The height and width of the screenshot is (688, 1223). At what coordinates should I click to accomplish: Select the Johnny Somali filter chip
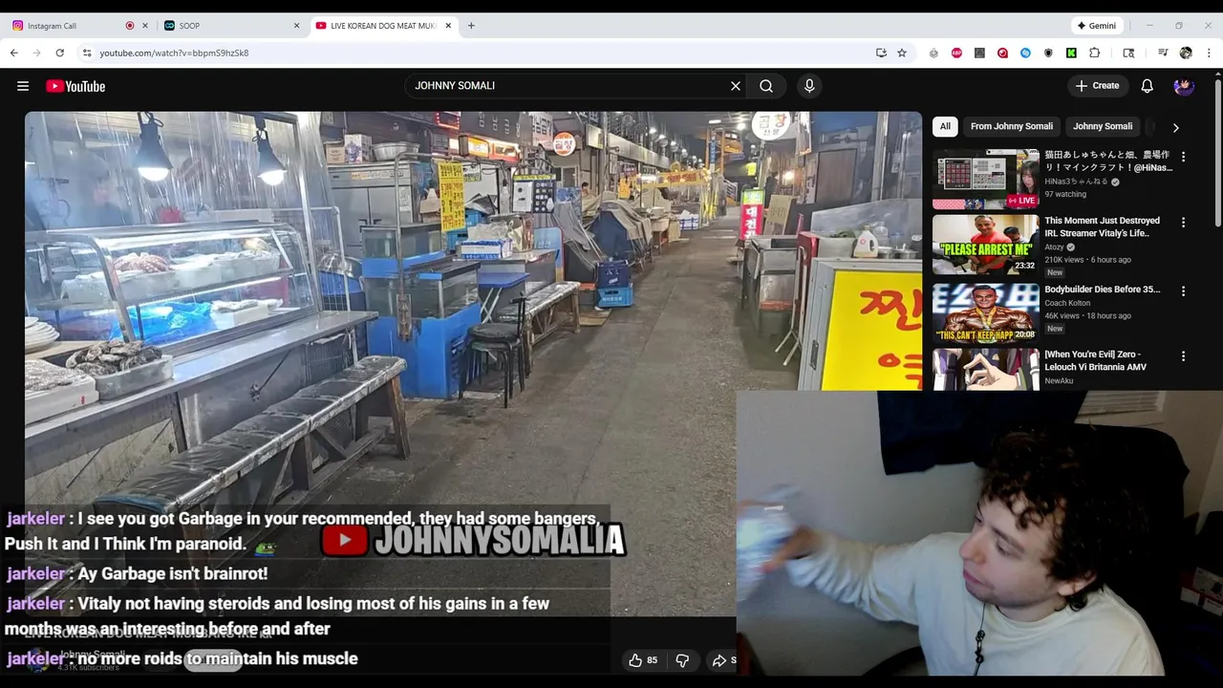click(x=1103, y=126)
